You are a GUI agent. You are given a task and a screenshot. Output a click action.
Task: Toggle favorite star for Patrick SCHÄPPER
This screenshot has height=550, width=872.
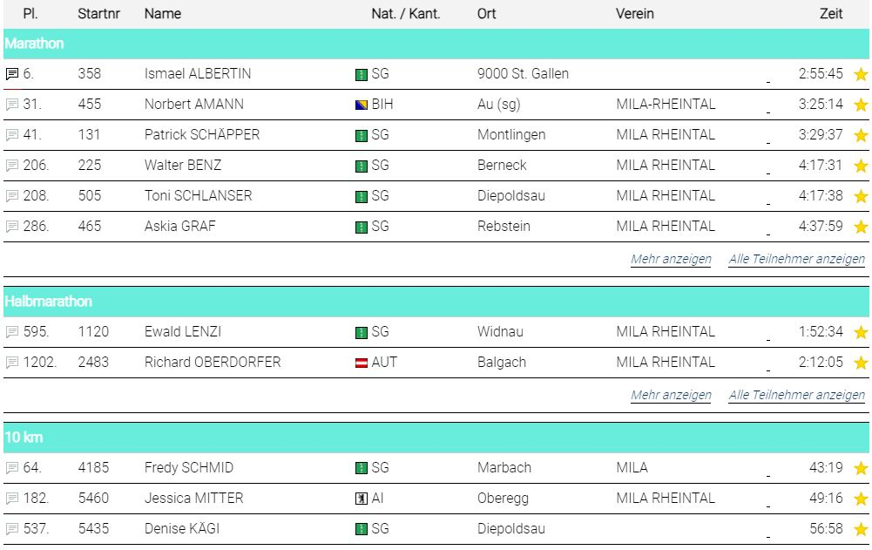[x=861, y=135]
